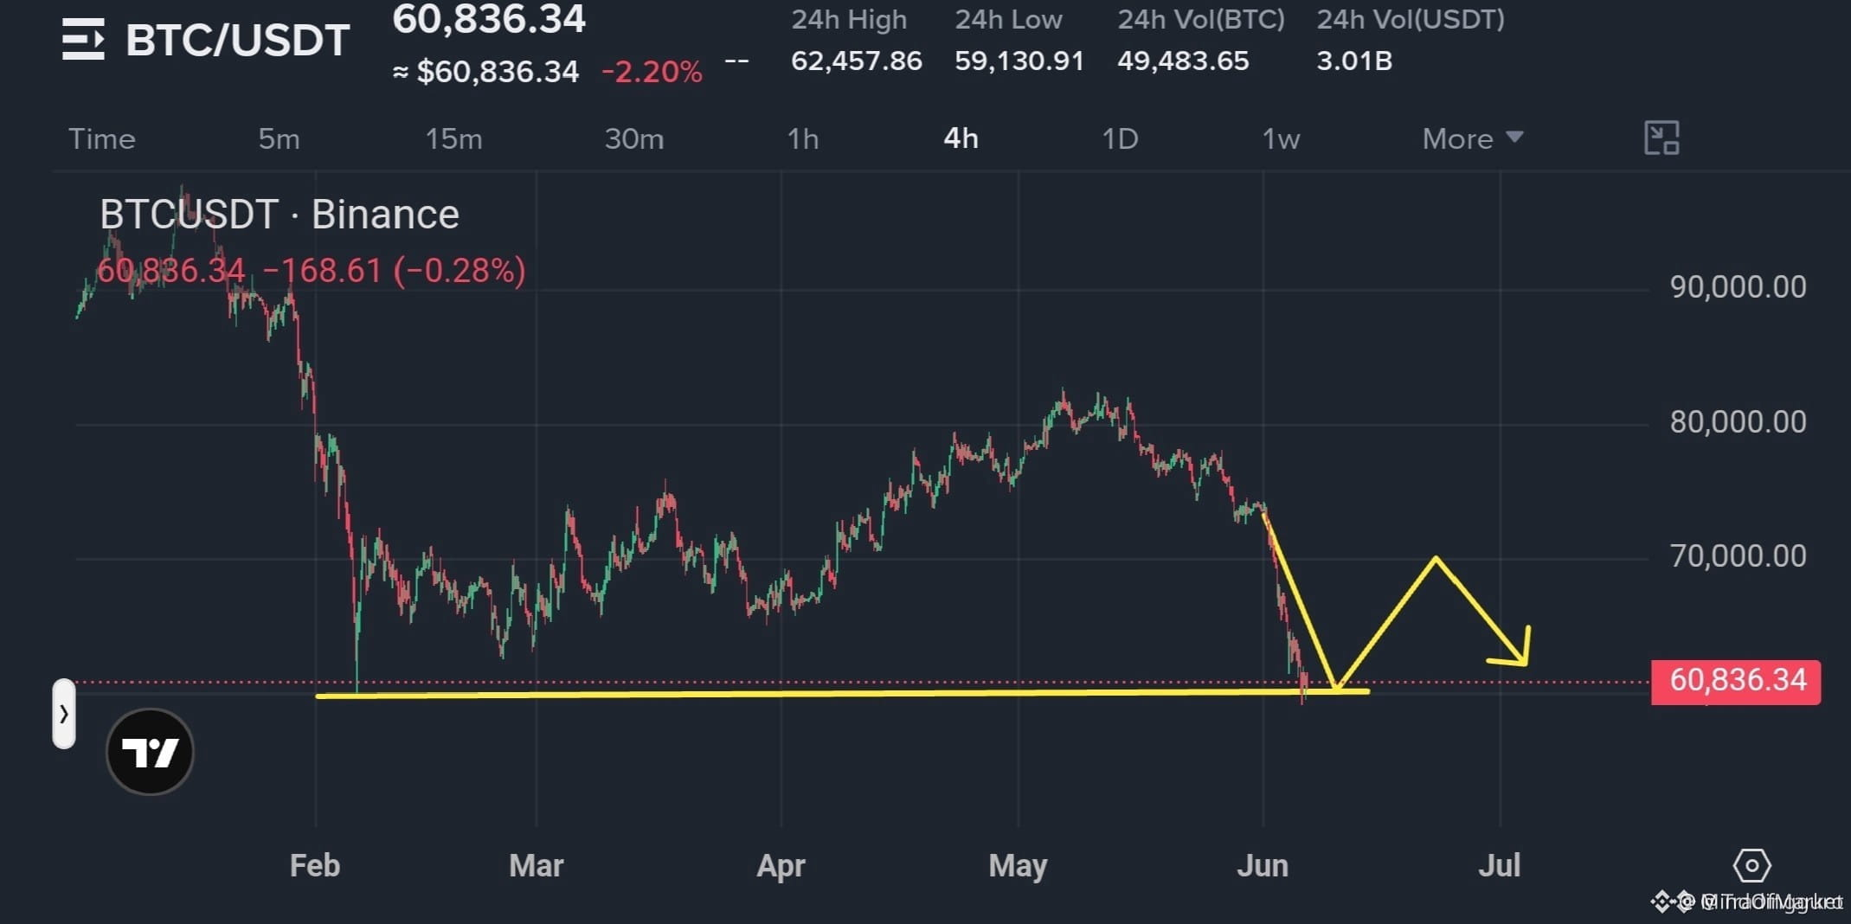Click the 60,836.34 current price label
The height and width of the screenshot is (924, 1851).
click(x=1736, y=682)
